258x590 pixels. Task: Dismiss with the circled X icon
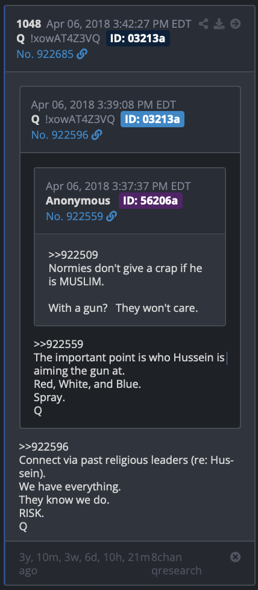[x=236, y=557]
